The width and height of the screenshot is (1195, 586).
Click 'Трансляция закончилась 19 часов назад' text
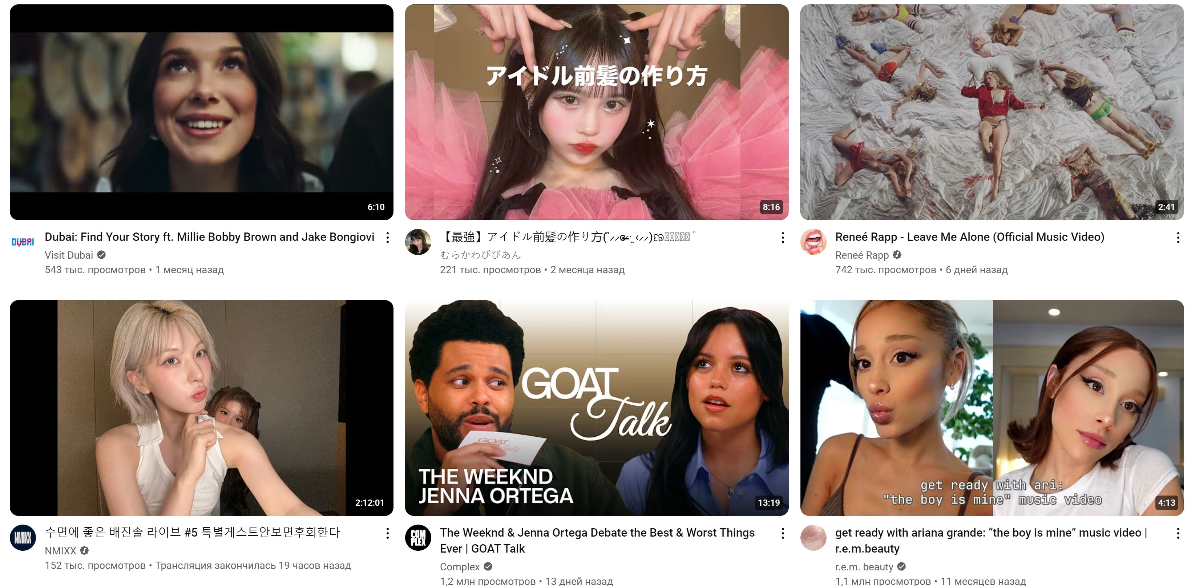(253, 566)
